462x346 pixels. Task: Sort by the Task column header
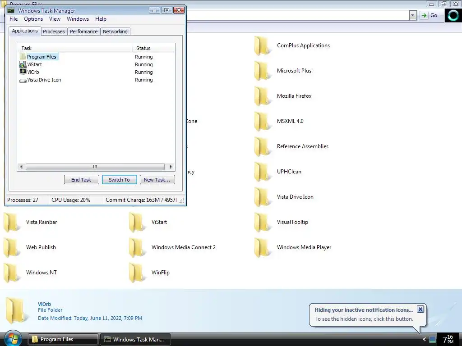(75, 48)
